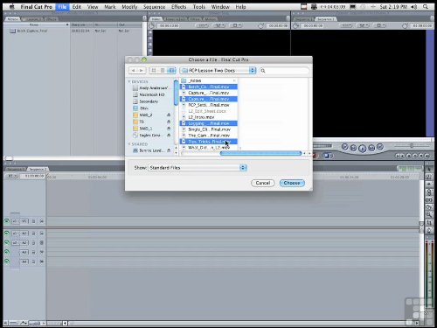
Task: Pick the Edit Selection tool in palette
Action: coord(429,177)
